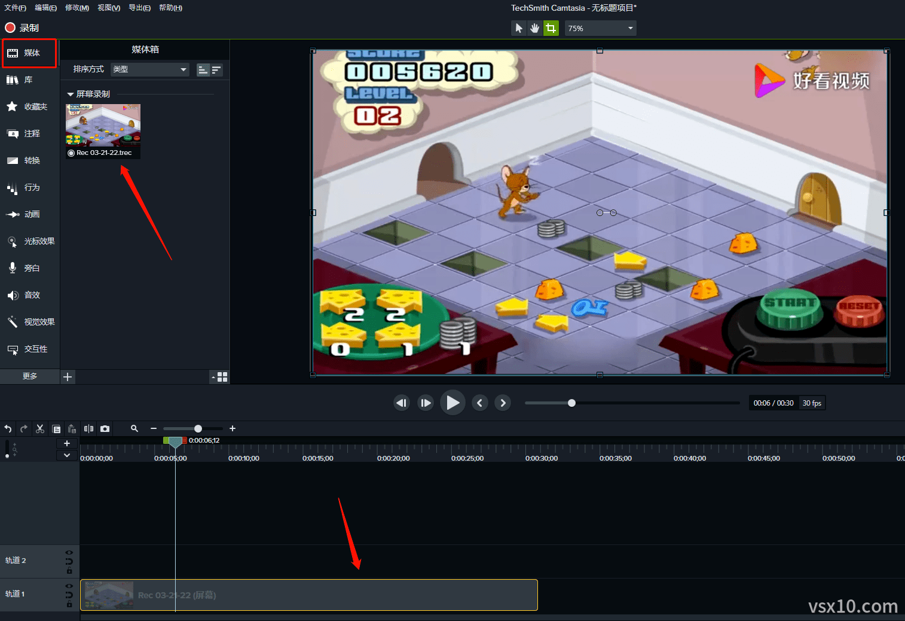
Task: Toggle the canvas crop mode tool
Action: [551, 28]
